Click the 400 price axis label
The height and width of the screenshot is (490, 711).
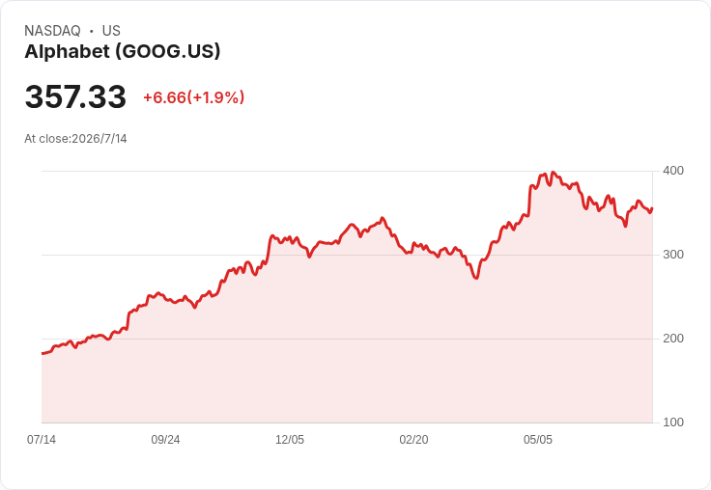(x=673, y=171)
